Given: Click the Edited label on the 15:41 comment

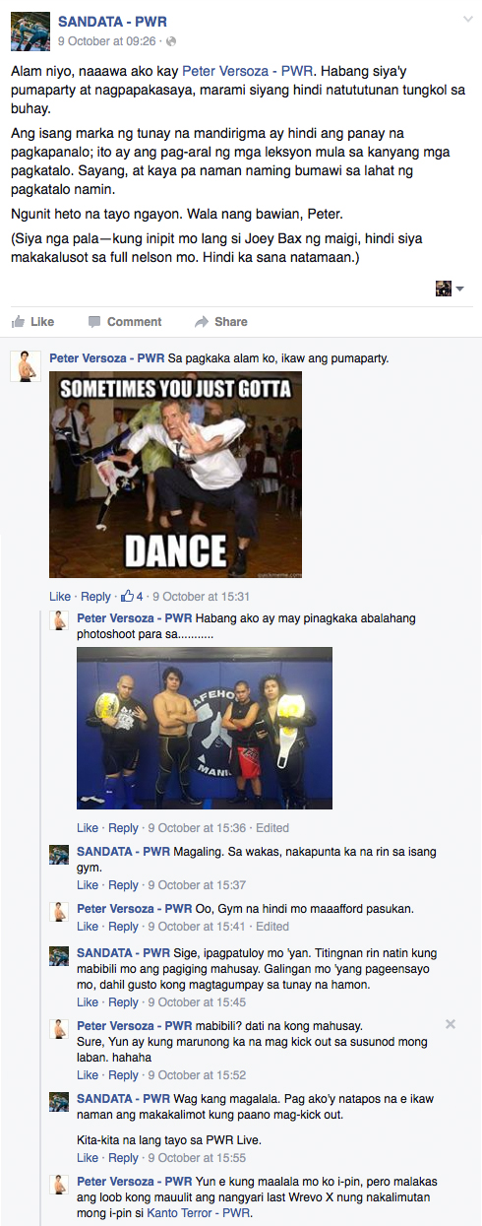Looking at the screenshot, I should pyautogui.click(x=271, y=927).
